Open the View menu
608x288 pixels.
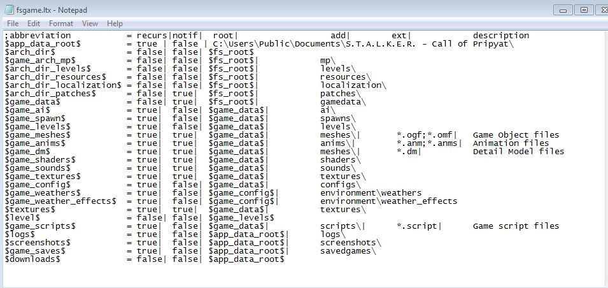(90, 24)
